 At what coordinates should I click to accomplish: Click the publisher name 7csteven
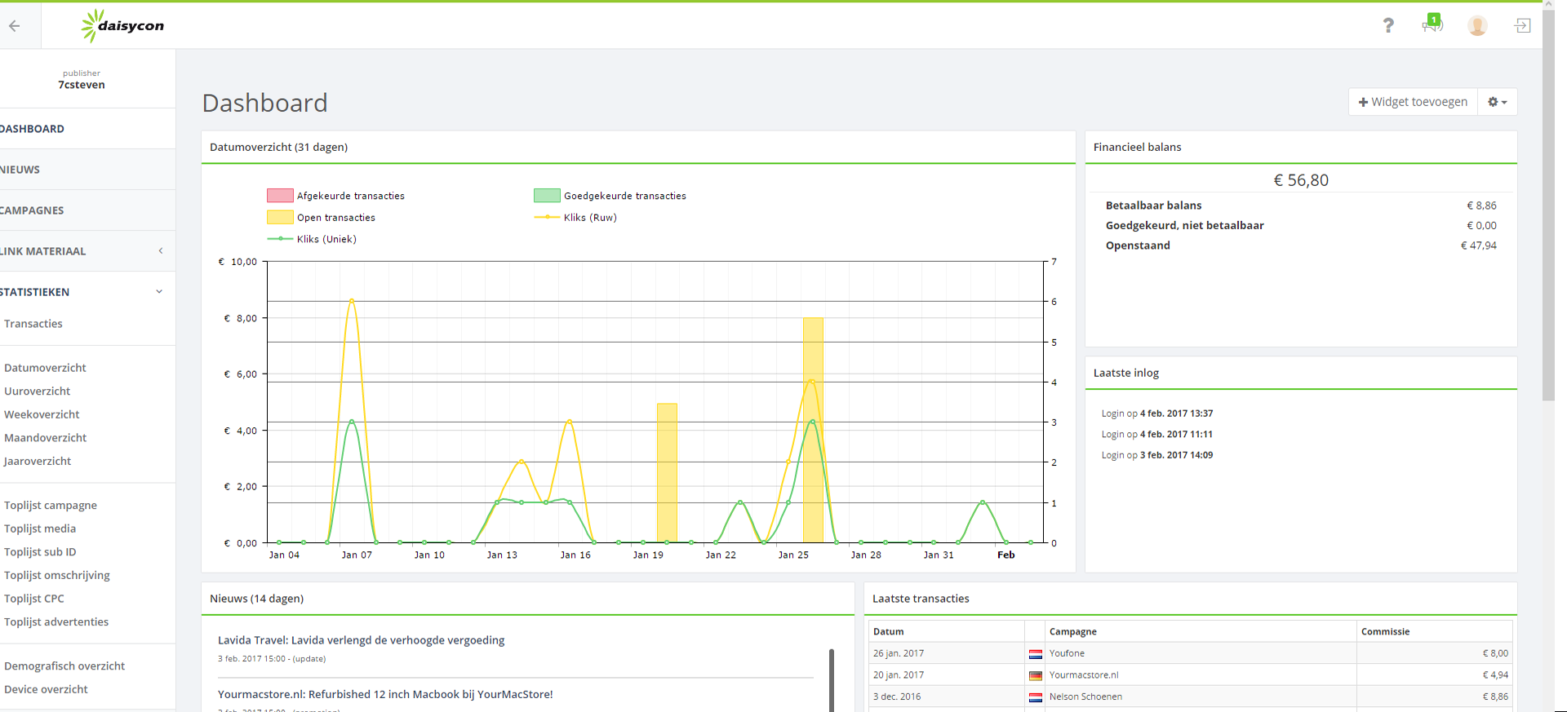82,85
